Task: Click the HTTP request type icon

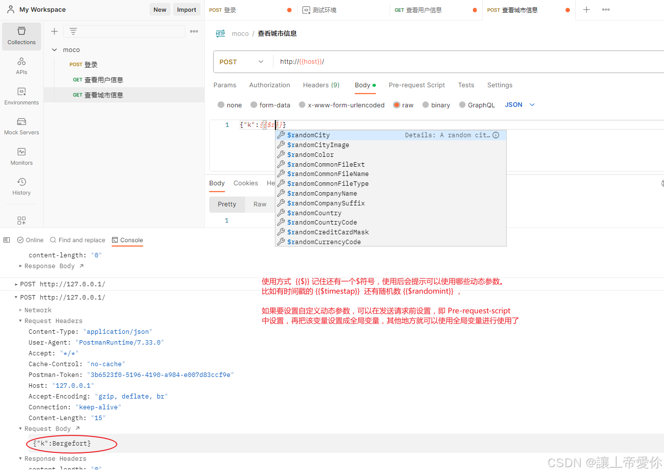Action: (x=221, y=33)
